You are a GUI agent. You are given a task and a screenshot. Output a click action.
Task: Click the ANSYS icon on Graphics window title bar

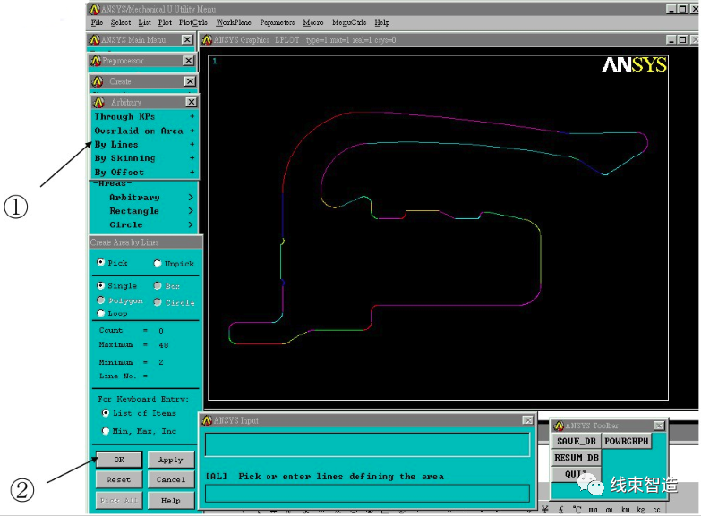pos(207,40)
